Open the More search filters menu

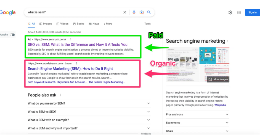pyautogui.click(x=108, y=24)
